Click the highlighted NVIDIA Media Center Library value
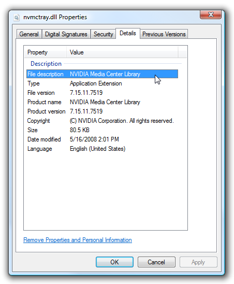This screenshot has height=284, width=234. [105, 74]
